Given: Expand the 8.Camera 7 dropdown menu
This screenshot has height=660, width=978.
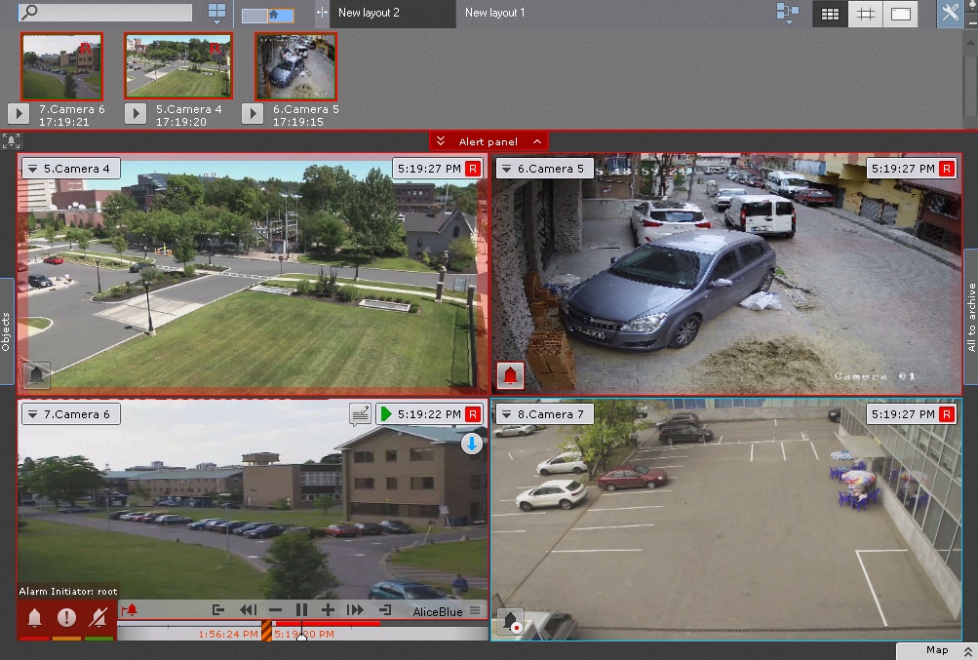Looking at the screenshot, I should tap(506, 414).
